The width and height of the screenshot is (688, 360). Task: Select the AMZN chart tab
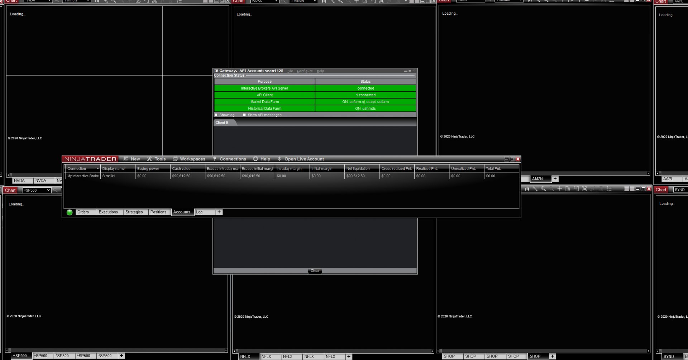[x=540, y=179]
